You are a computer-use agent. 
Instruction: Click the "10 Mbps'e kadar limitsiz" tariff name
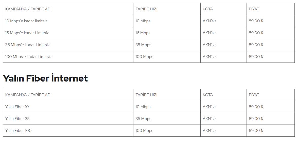click(x=26, y=21)
